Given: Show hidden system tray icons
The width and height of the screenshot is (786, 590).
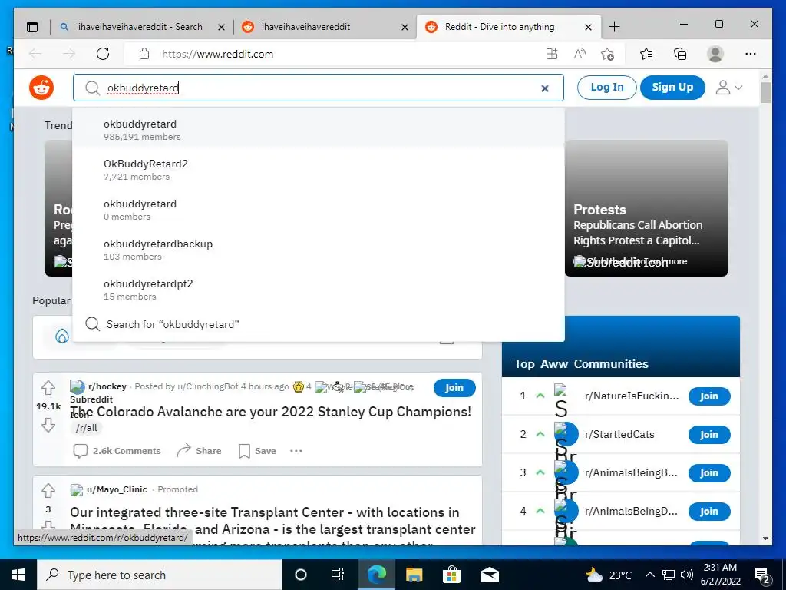Looking at the screenshot, I should coord(649,575).
